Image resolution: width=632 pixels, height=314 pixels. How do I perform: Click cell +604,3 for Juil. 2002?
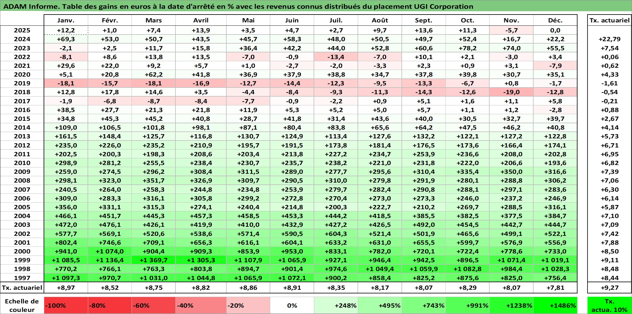tap(336, 234)
